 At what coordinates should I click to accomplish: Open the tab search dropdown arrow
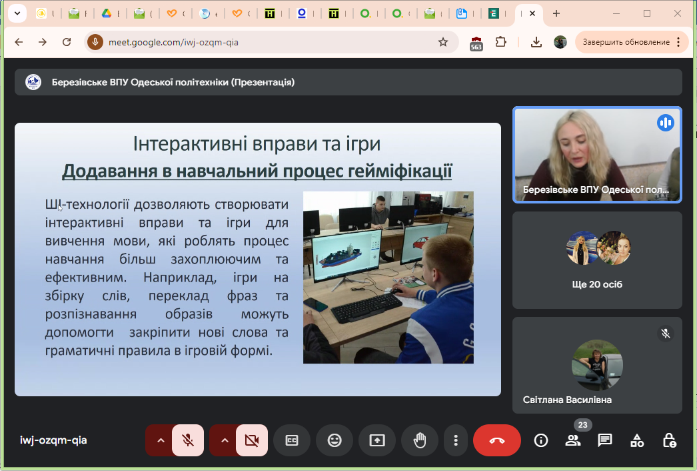(16, 13)
